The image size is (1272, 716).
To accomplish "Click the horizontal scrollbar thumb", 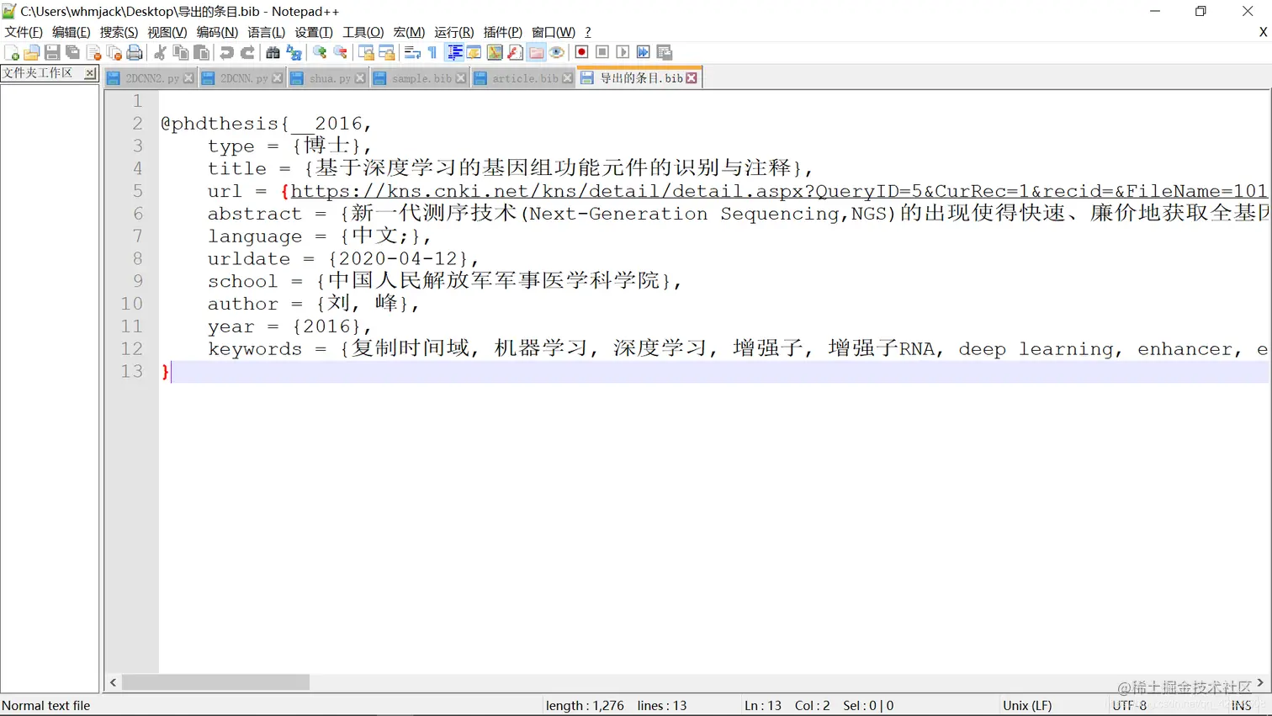I will click(x=215, y=682).
